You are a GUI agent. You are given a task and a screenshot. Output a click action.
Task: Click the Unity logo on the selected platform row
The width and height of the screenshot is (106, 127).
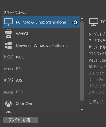[x=75, y=22]
